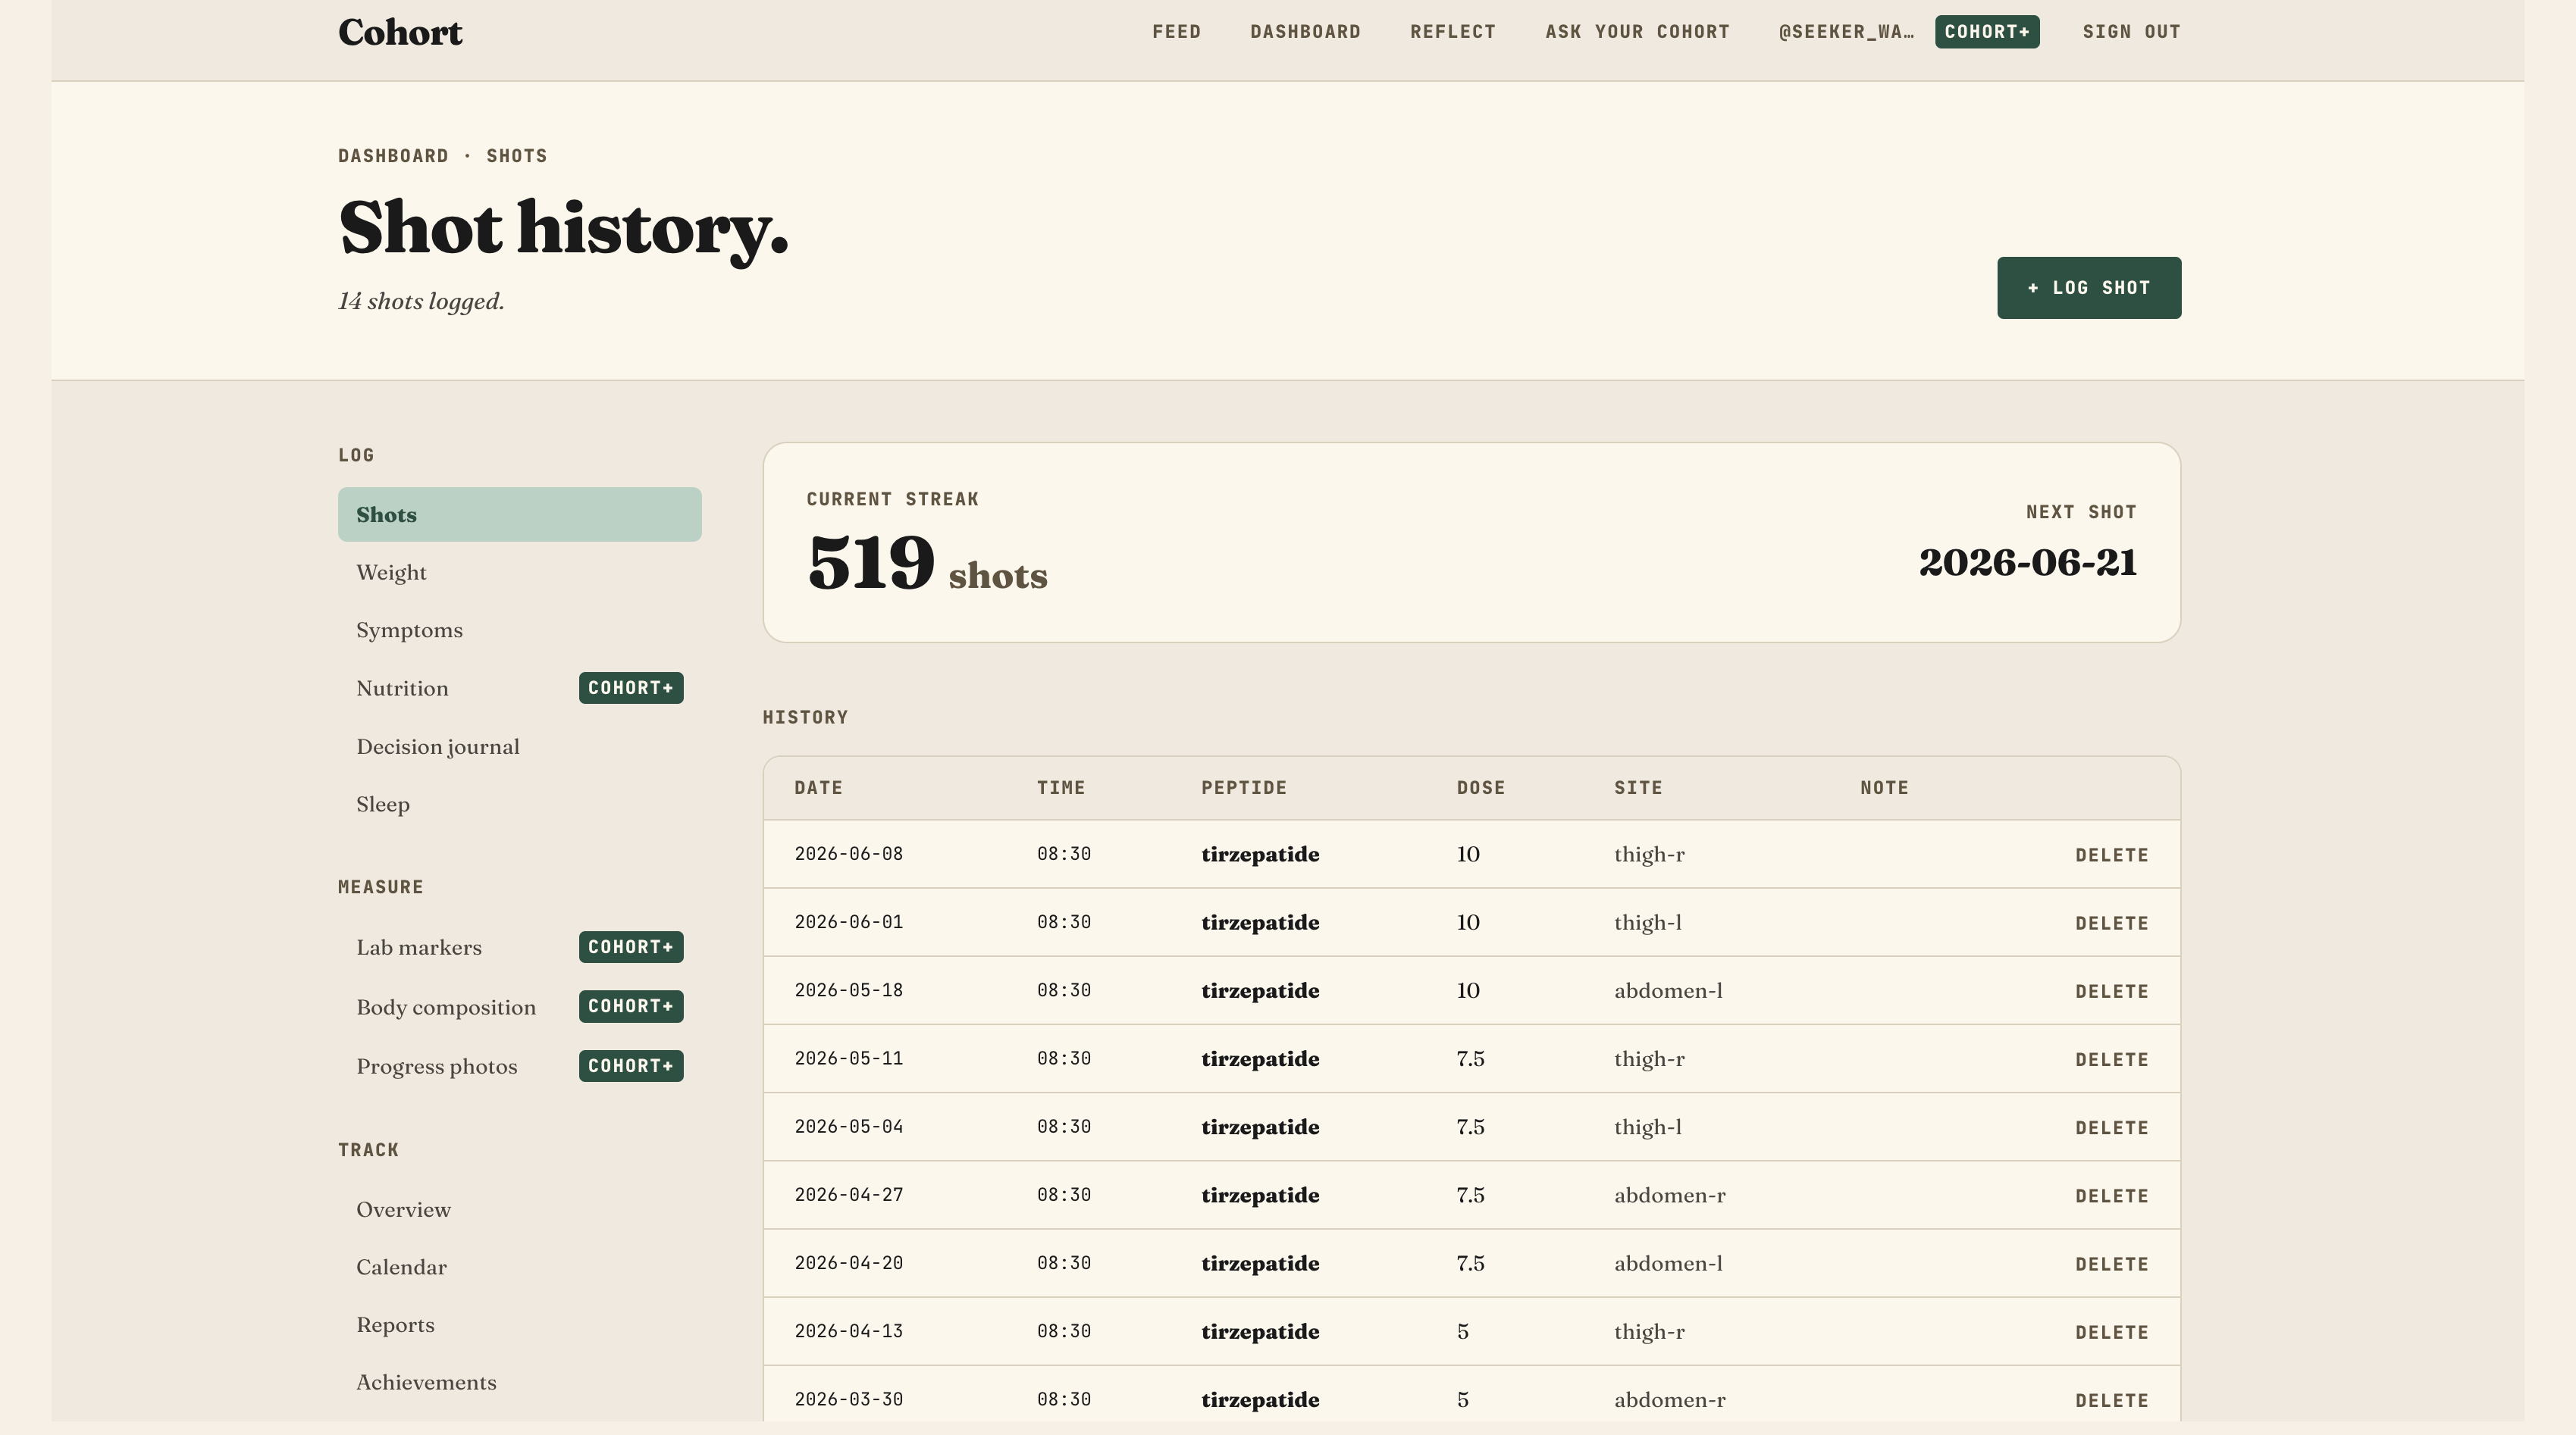
Task: Click the 08:30 time in 2026-05-04 row
Action: (x=1064, y=1126)
